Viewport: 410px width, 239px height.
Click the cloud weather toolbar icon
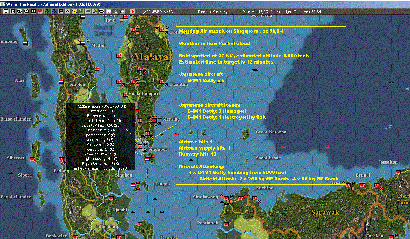tap(122, 11)
